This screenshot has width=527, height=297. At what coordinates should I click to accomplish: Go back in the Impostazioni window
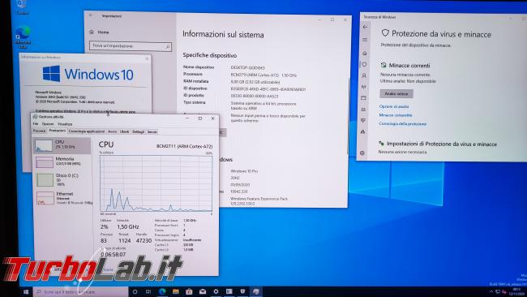(x=91, y=15)
